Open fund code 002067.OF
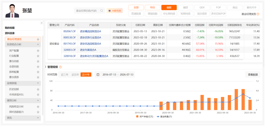 coord(70,31)
